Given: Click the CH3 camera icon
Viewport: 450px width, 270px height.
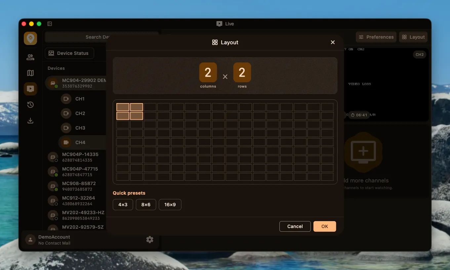Looking at the screenshot, I should (66, 128).
